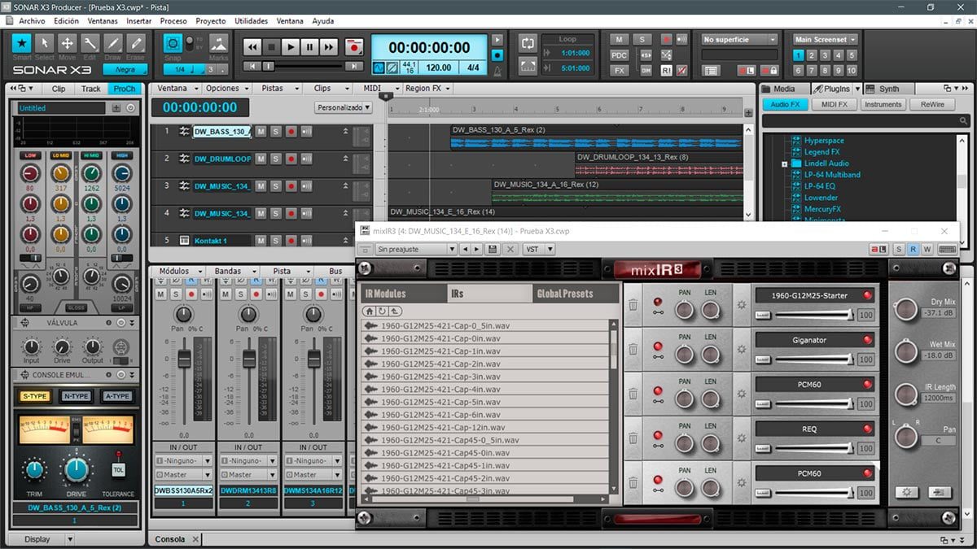Click the ReWire button

(x=932, y=104)
